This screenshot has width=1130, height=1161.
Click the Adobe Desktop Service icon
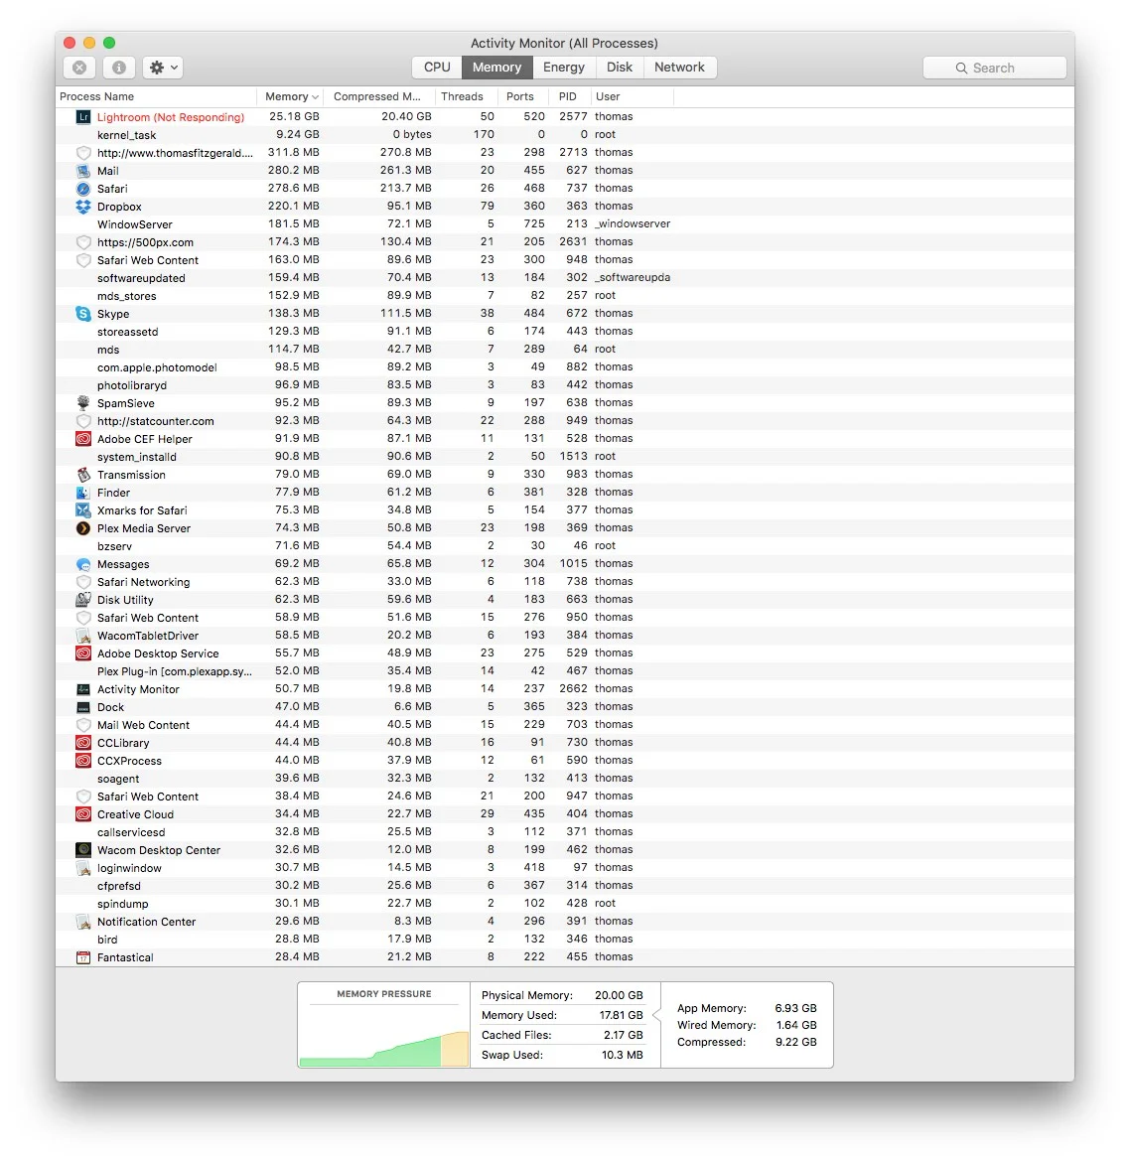pos(83,653)
